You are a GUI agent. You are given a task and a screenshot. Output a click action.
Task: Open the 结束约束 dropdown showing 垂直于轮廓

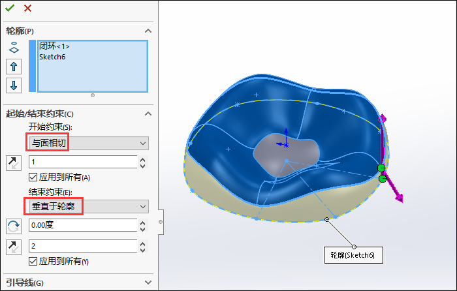click(x=89, y=207)
